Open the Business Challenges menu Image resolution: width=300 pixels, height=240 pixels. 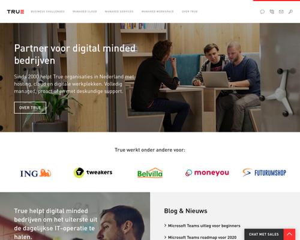tap(47, 11)
